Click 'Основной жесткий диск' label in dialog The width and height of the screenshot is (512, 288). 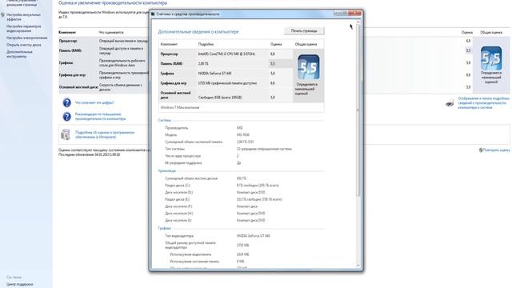tap(176, 95)
